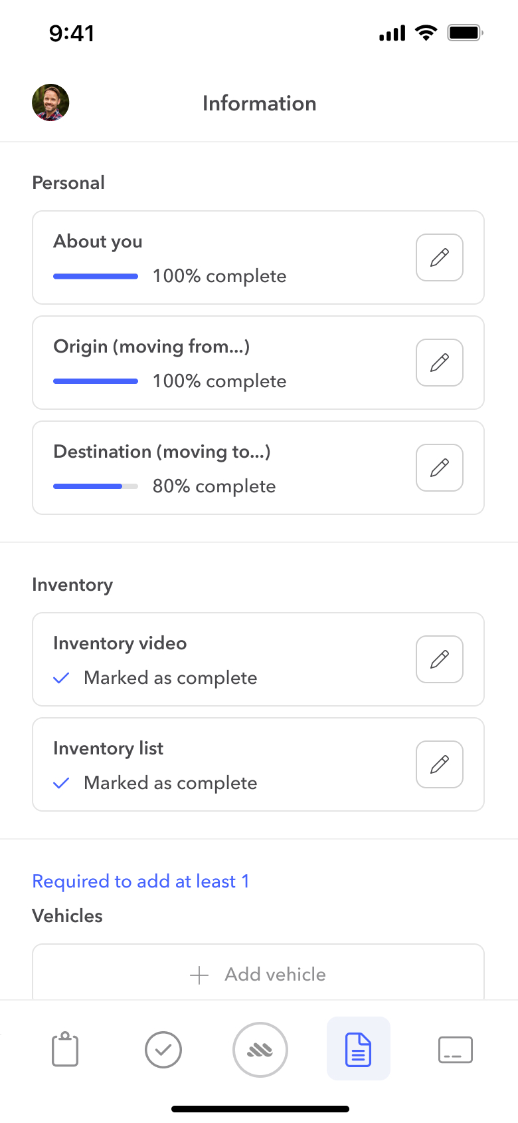Tap the About you progress bar
Viewport: 518px width, 1123px height.
point(96,276)
